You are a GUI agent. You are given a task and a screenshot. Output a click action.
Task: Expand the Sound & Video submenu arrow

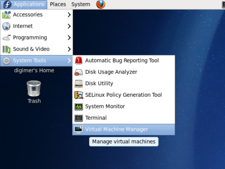coord(69,49)
